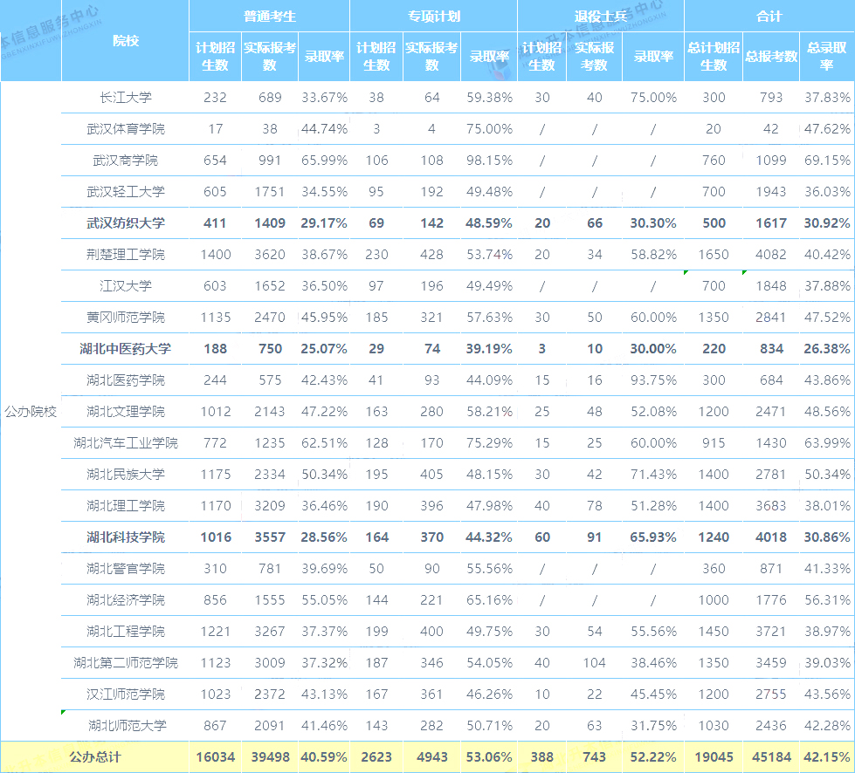Select the 荆楚理工学院 cell
Viewport: 855px width, 773px height.
(x=126, y=255)
